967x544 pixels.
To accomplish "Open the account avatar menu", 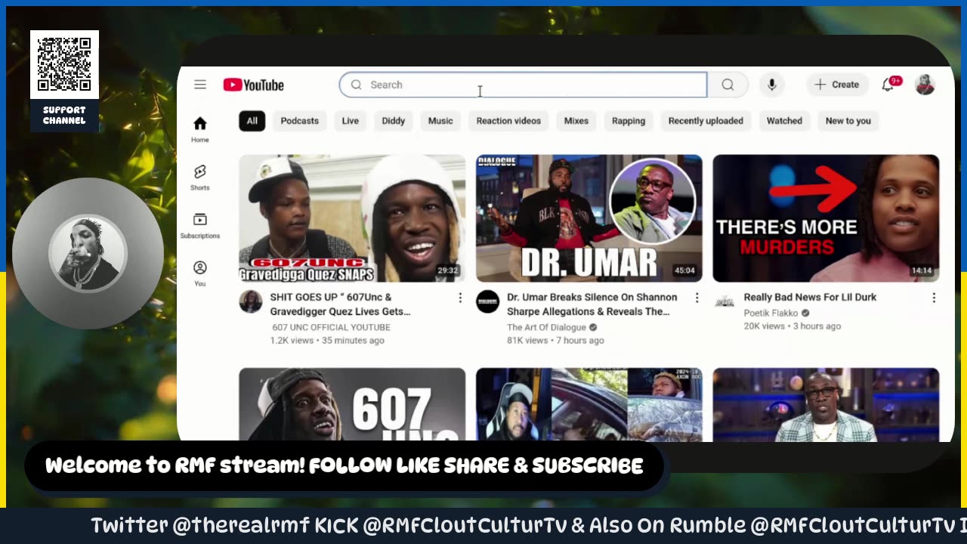I will (x=925, y=85).
